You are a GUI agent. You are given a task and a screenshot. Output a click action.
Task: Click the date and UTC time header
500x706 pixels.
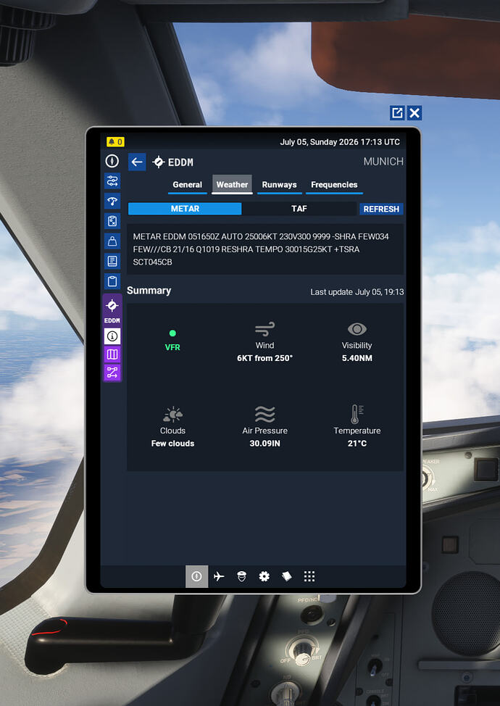[340, 142]
